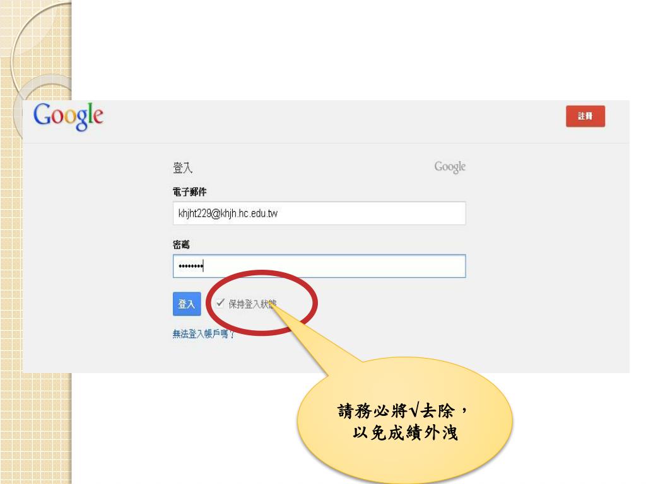
Task: Open the 無法登入帳戶嗎？ help link
Action: point(204,334)
